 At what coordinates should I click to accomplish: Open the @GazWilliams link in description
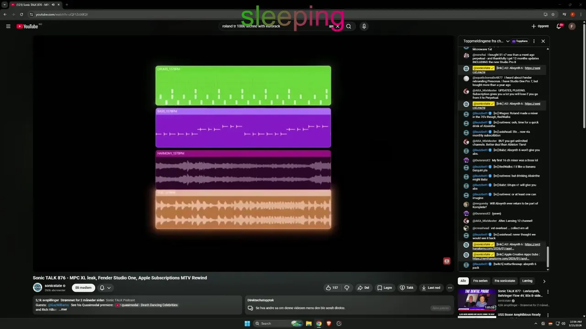point(58,305)
